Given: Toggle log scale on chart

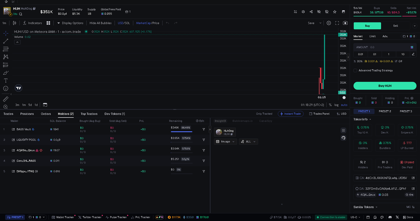Looking at the screenshot, I should [336, 105].
